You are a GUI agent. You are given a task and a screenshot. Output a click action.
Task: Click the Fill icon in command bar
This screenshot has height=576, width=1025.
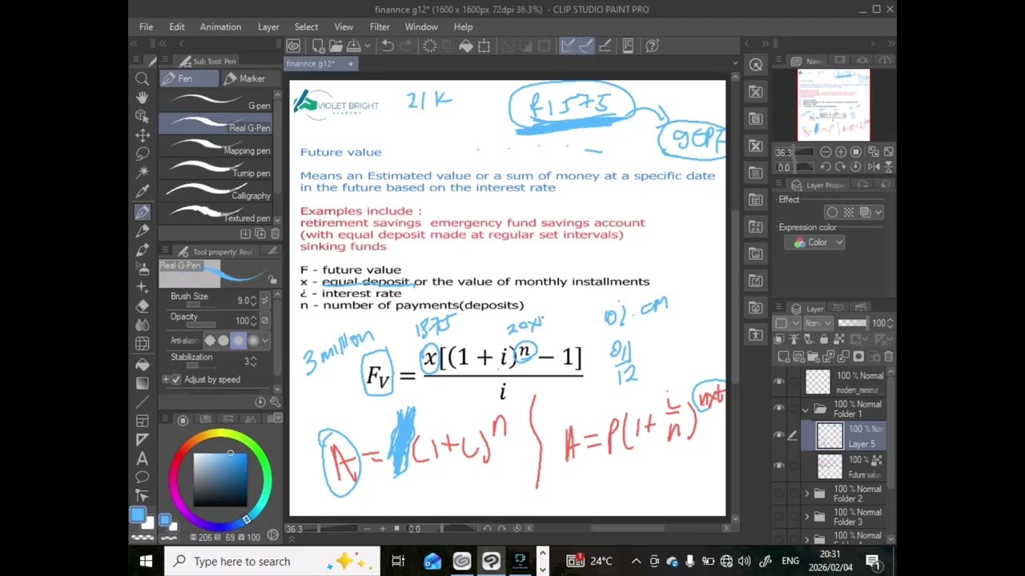click(466, 46)
